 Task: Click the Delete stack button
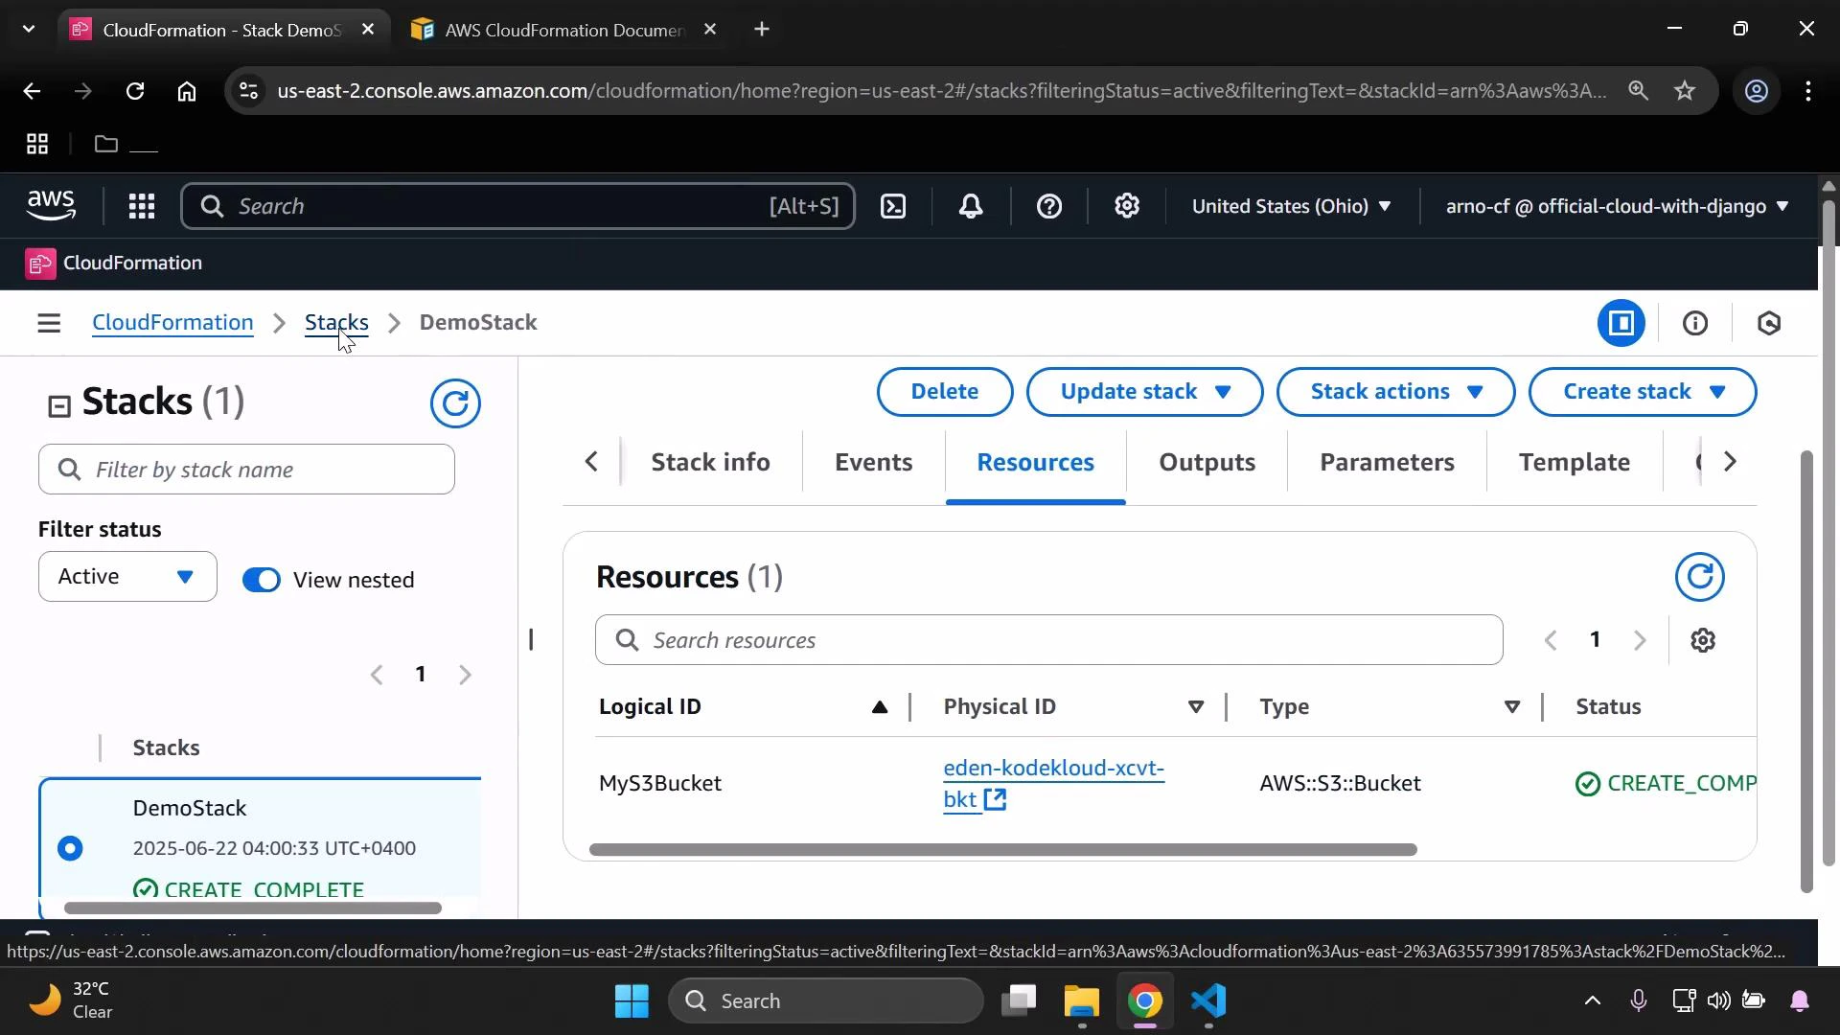point(944,391)
